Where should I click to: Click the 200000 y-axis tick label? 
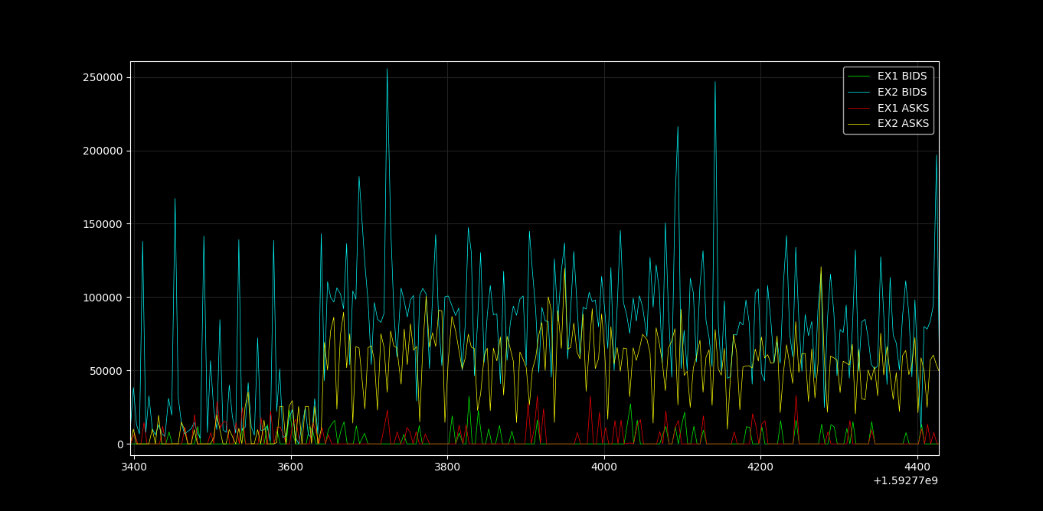tap(104, 151)
